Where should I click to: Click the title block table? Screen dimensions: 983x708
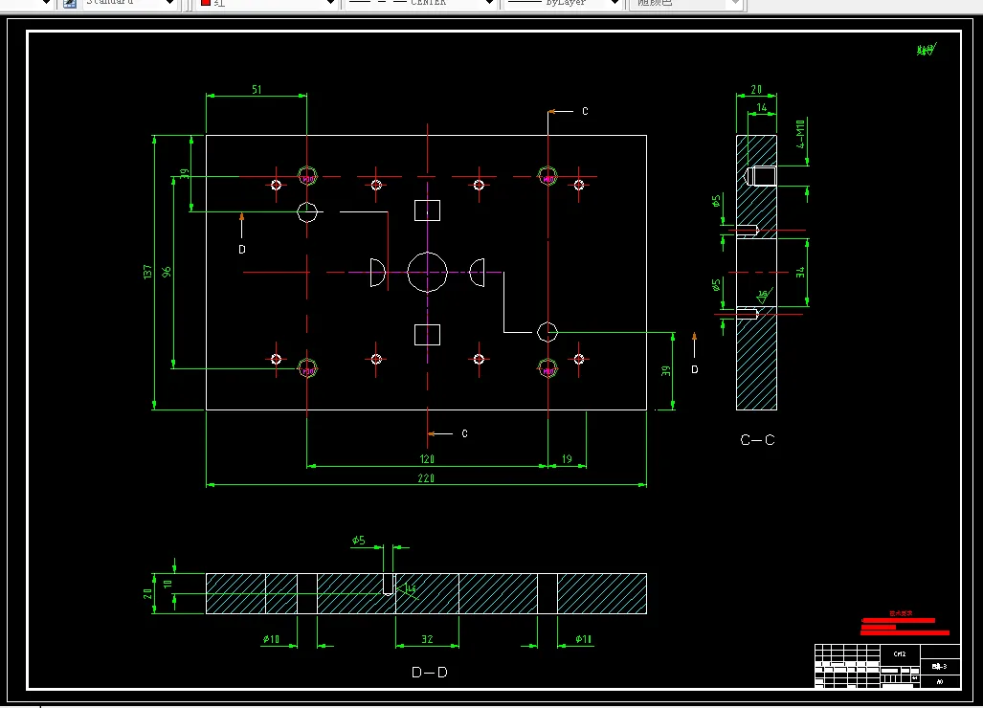click(x=887, y=666)
